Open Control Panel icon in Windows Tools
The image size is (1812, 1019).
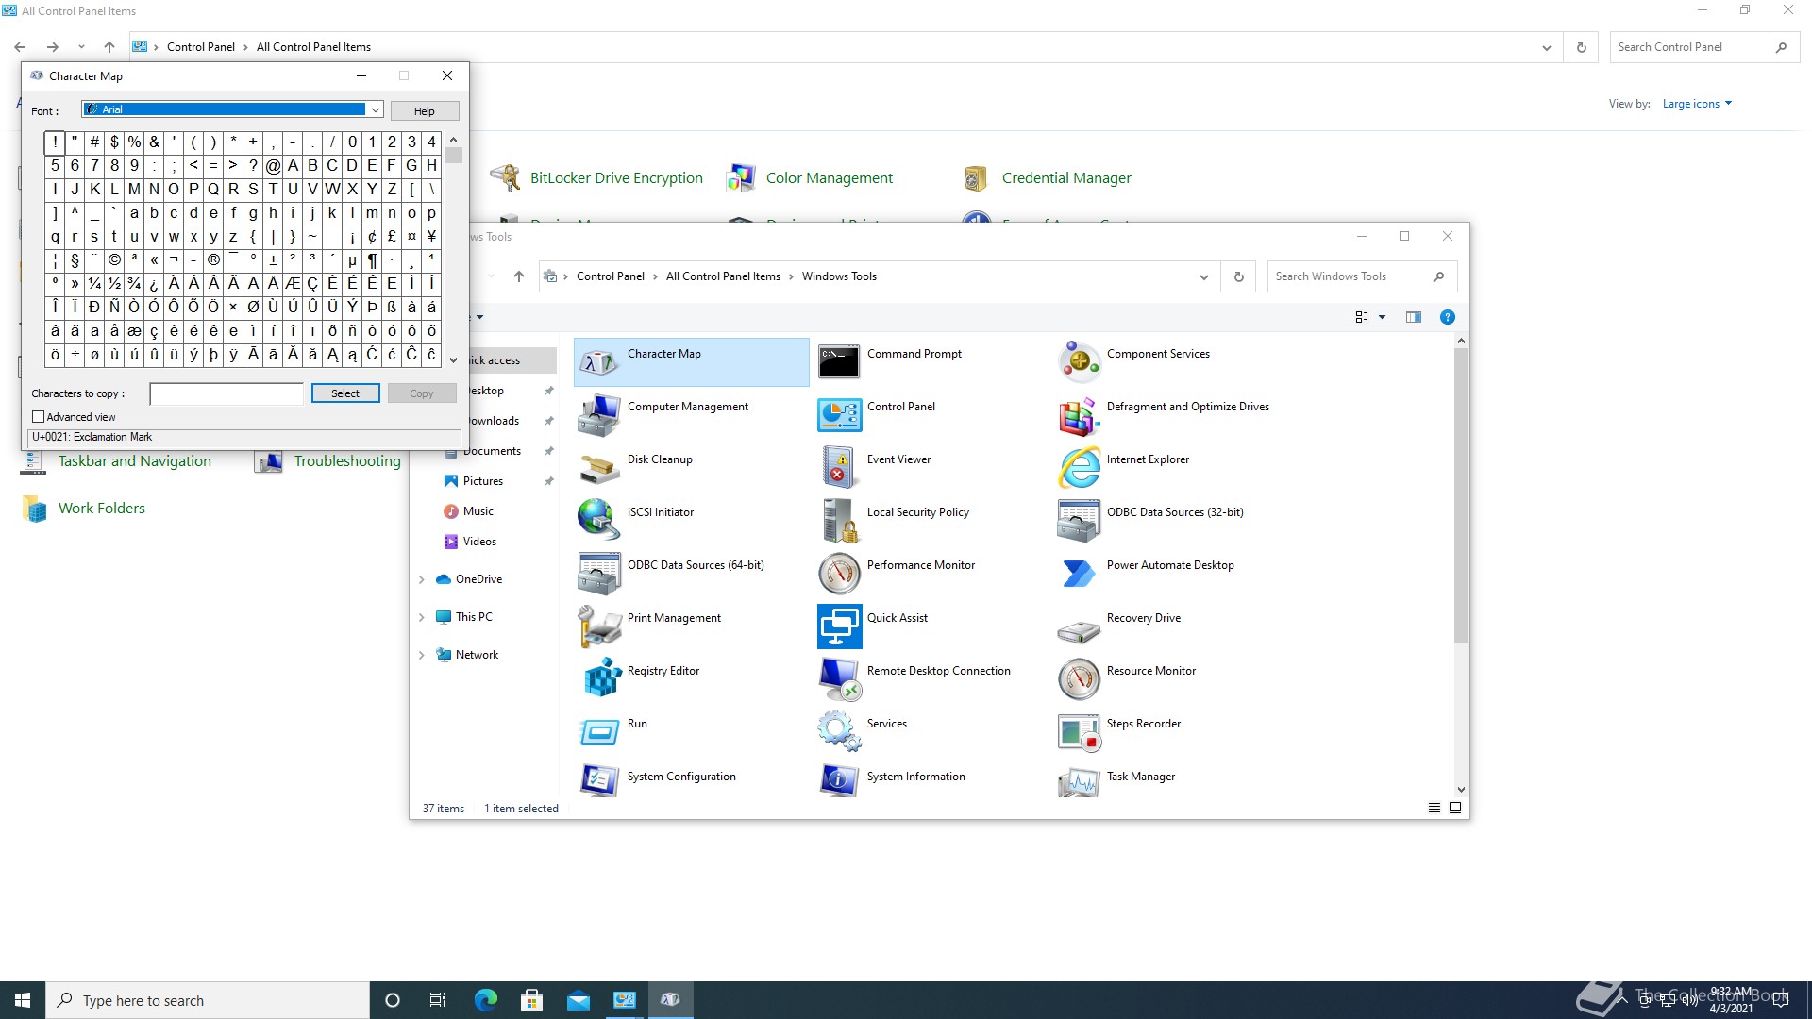click(839, 414)
